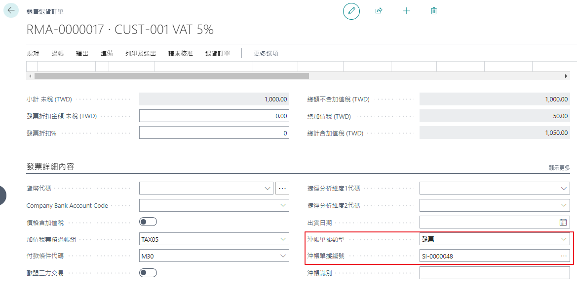Expand Company Bank Account Code dropdown
577x291 pixels.
[283, 205]
